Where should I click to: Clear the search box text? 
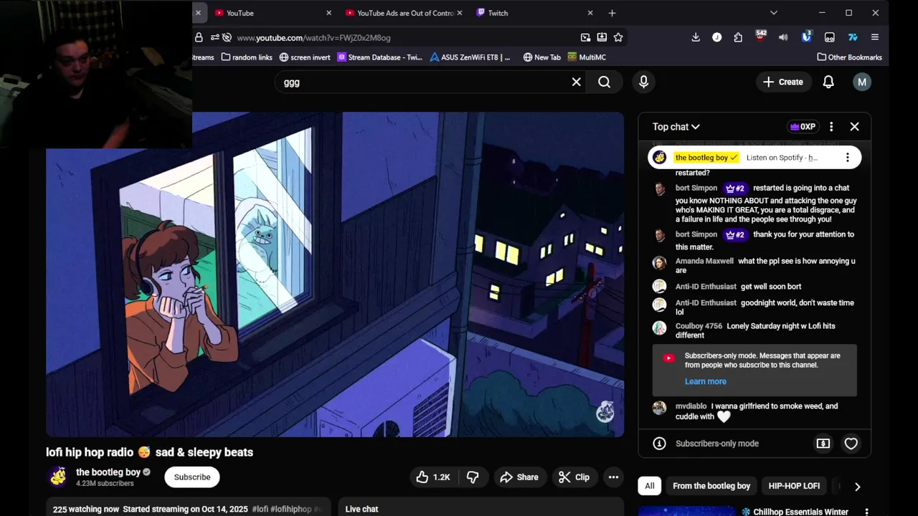tap(576, 82)
